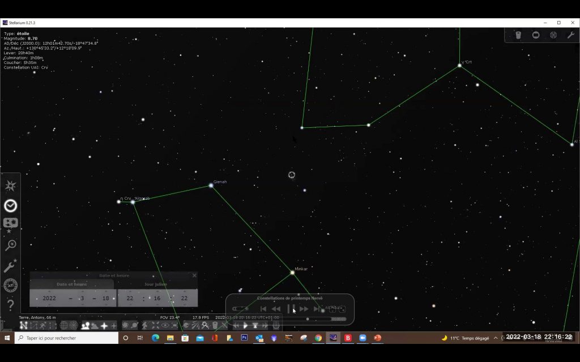Viewport: 580px width, 362px height.
Task: Select the star Algorab
Action: (x=133, y=202)
